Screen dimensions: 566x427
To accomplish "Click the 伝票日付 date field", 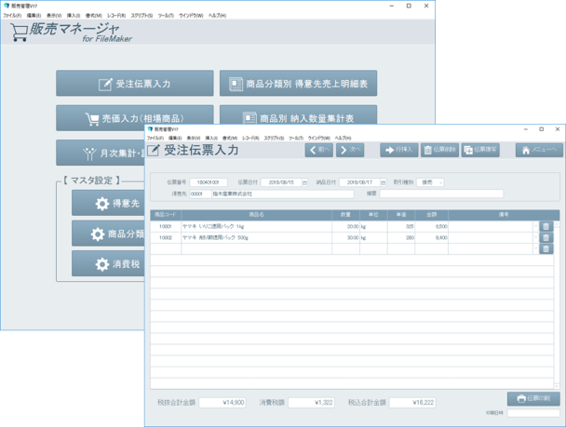I will [x=281, y=182].
